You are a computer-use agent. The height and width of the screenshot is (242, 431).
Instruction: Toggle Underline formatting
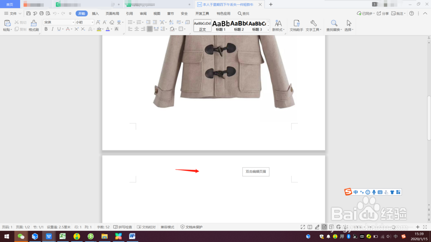point(59,29)
